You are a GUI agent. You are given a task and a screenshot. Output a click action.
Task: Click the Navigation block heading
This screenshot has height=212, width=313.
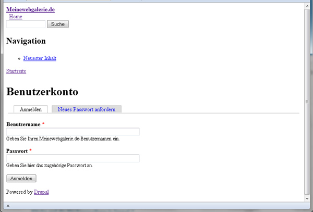pyautogui.click(x=26, y=41)
